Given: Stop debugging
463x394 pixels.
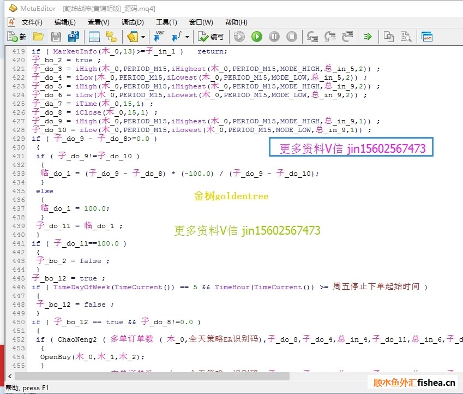Looking at the screenshot, I should (292, 37).
